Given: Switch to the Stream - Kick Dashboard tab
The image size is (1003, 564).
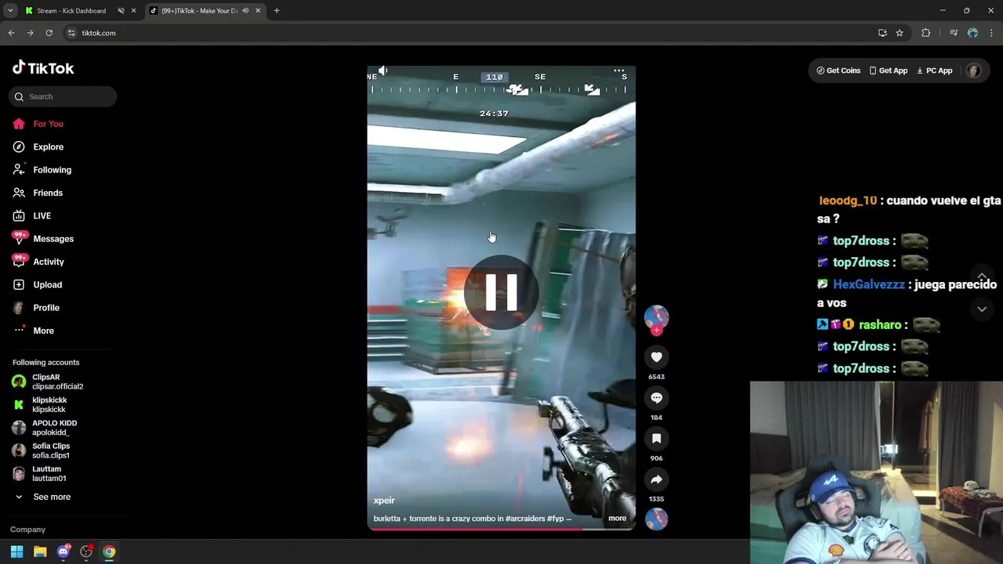Looking at the screenshot, I should click(x=71, y=11).
